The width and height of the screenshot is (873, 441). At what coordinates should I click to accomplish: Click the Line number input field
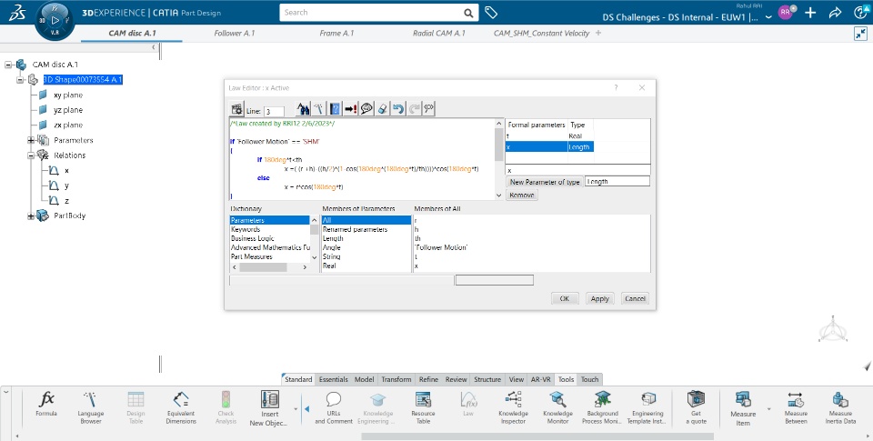coord(274,111)
